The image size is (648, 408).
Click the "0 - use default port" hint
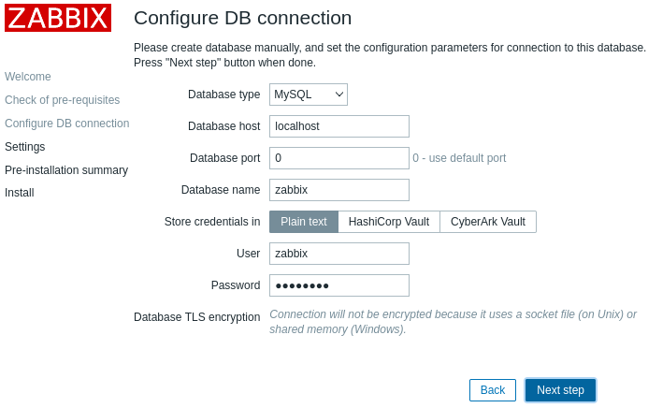click(x=459, y=159)
